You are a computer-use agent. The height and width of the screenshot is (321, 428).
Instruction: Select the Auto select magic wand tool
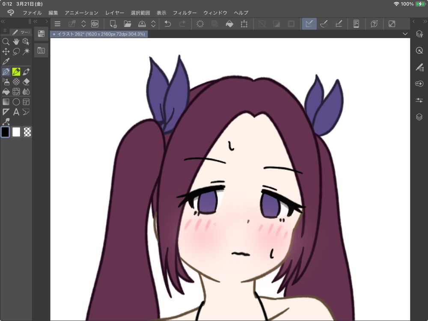tap(26, 52)
